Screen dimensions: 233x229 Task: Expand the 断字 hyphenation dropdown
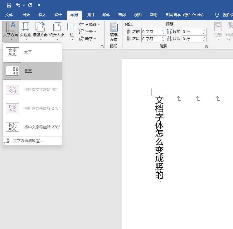[88, 39]
